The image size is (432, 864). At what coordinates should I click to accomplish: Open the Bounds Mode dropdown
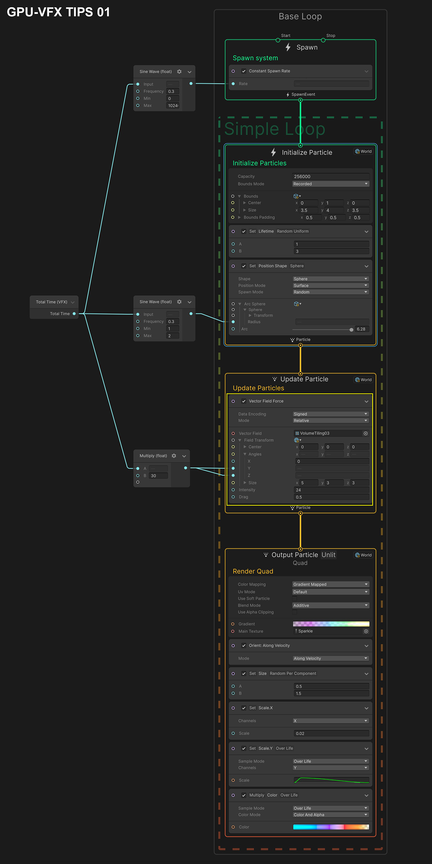(330, 184)
